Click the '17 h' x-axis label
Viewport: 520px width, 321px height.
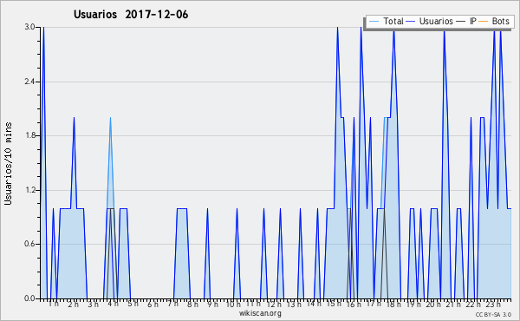[x=373, y=304]
